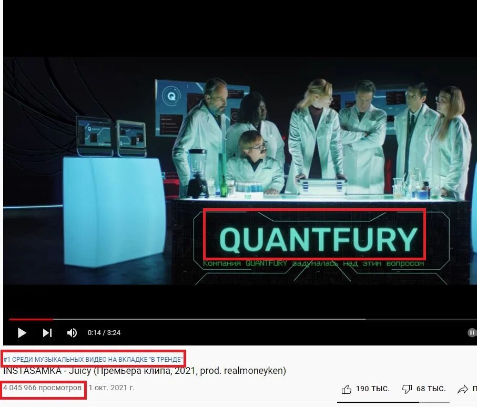The width and height of the screenshot is (477, 407).
Task: Click the 4 045 966 просмотров view count
Action: [x=42, y=388]
